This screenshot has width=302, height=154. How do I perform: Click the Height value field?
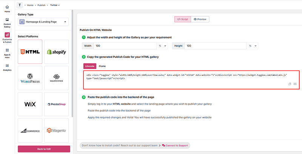click(x=216, y=46)
